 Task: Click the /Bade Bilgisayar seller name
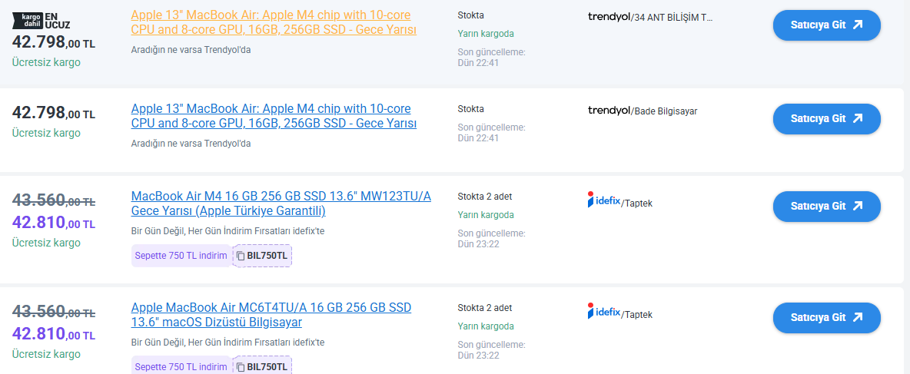(x=664, y=111)
